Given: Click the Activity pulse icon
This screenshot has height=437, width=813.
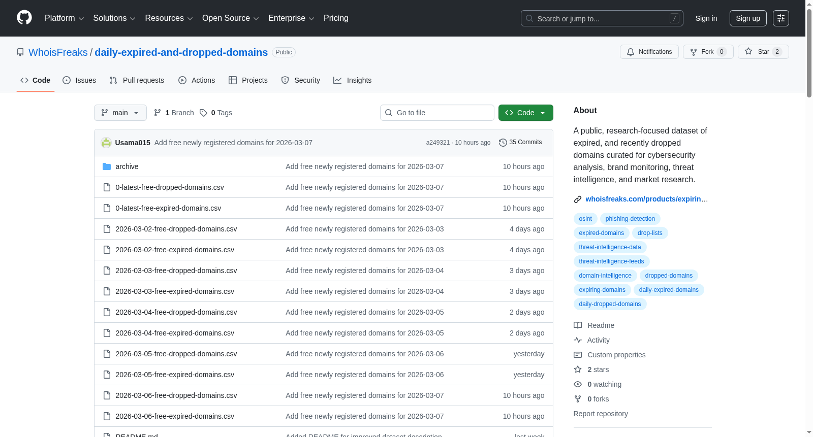Looking at the screenshot, I should [x=578, y=340].
